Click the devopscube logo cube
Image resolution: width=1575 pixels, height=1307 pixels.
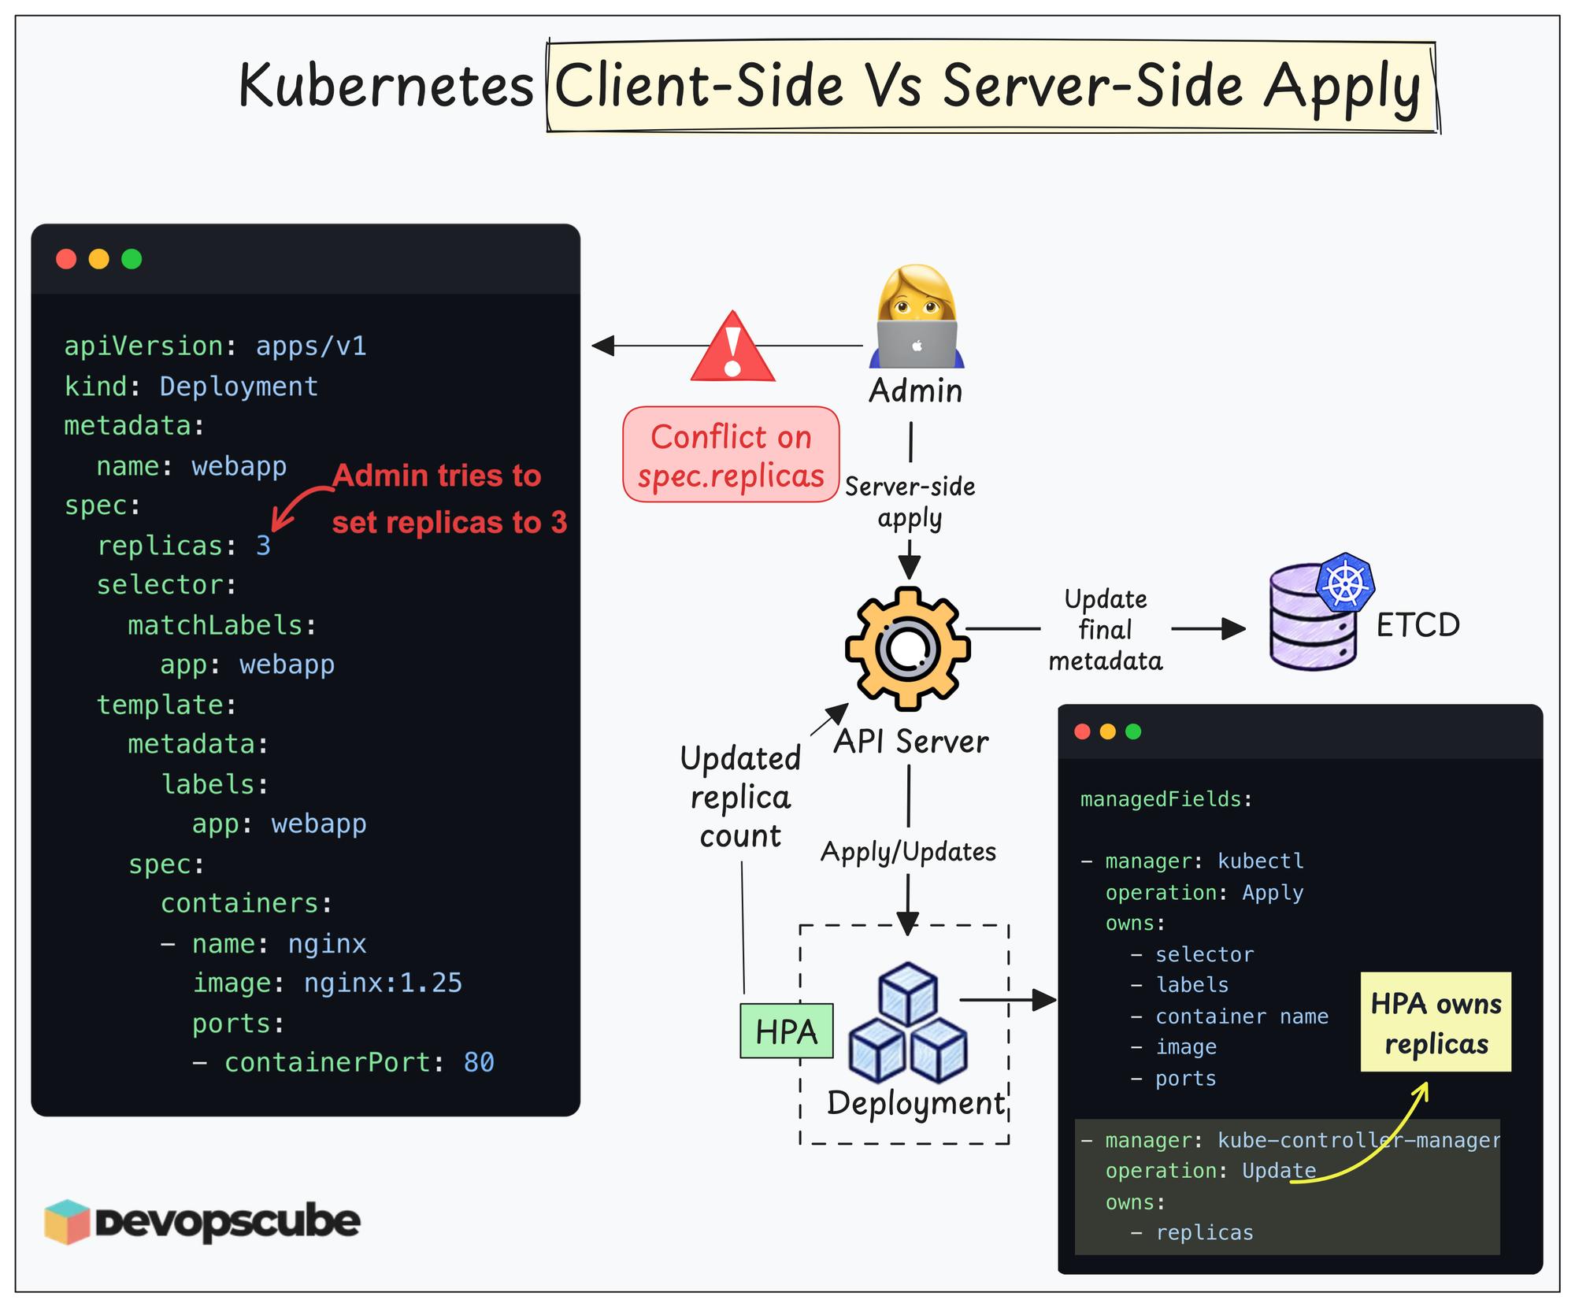pyautogui.click(x=68, y=1221)
